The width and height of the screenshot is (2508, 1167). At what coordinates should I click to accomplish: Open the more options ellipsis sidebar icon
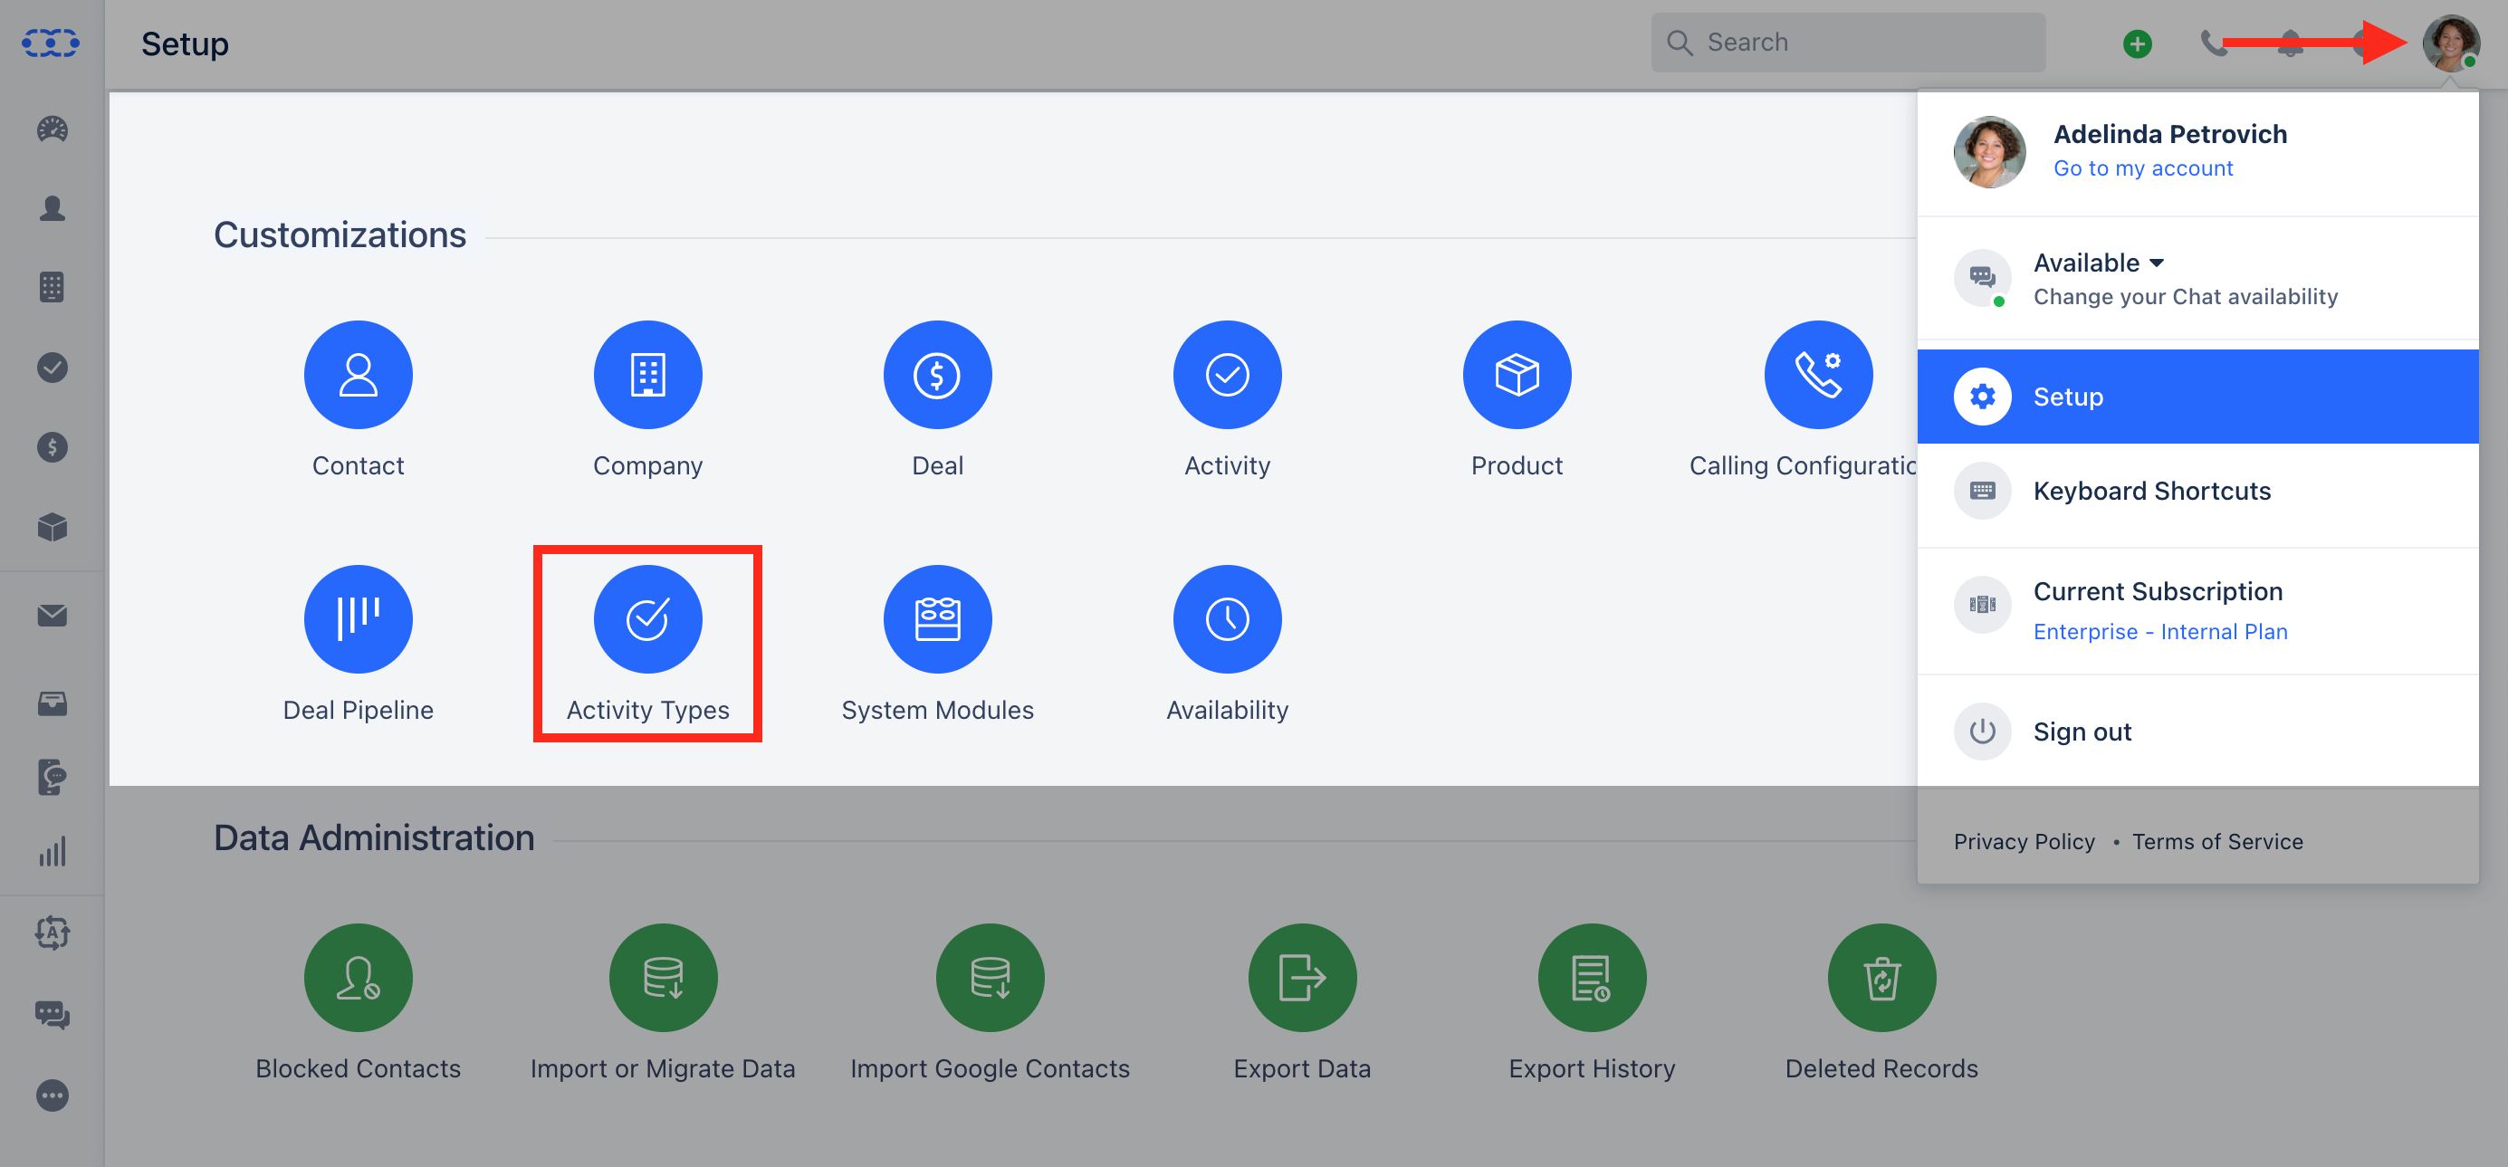click(52, 1096)
